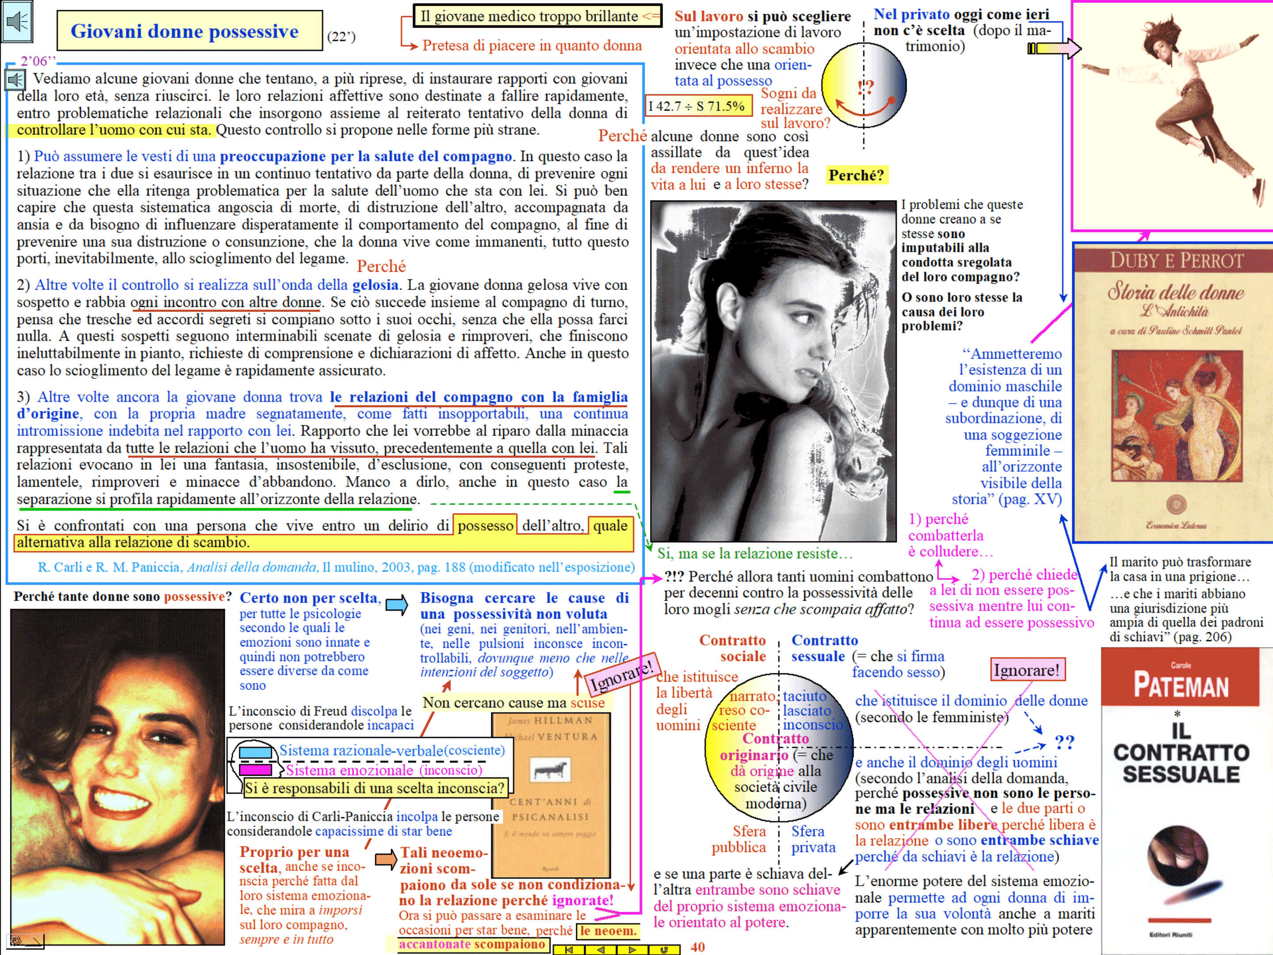This screenshot has height=955, width=1273.
Task: Click the "(22')" duration label near title
Action: [341, 37]
